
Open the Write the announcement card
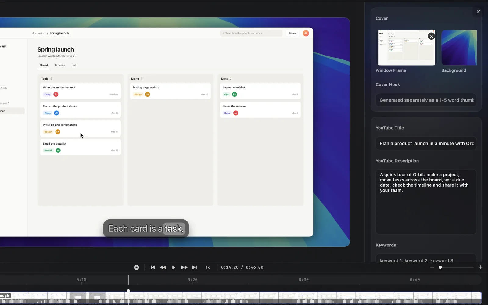click(81, 91)
